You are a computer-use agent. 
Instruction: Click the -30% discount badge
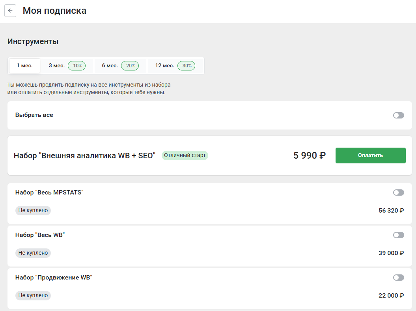186,66
